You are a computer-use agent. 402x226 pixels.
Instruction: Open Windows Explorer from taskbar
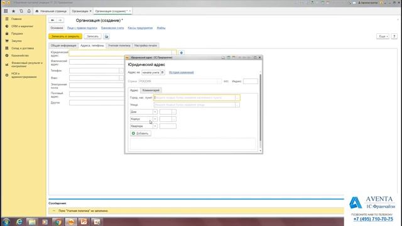coord(32,222)
